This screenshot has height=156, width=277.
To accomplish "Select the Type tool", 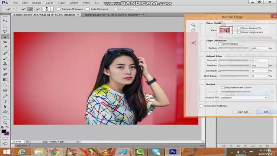I will [5, 101].
